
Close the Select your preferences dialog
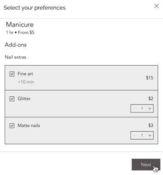pyautogui.click(x=156, y=6)
